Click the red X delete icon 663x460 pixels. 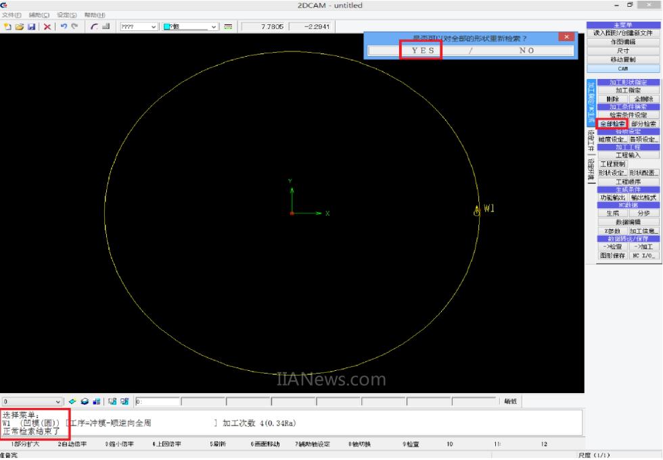point(47,26)
